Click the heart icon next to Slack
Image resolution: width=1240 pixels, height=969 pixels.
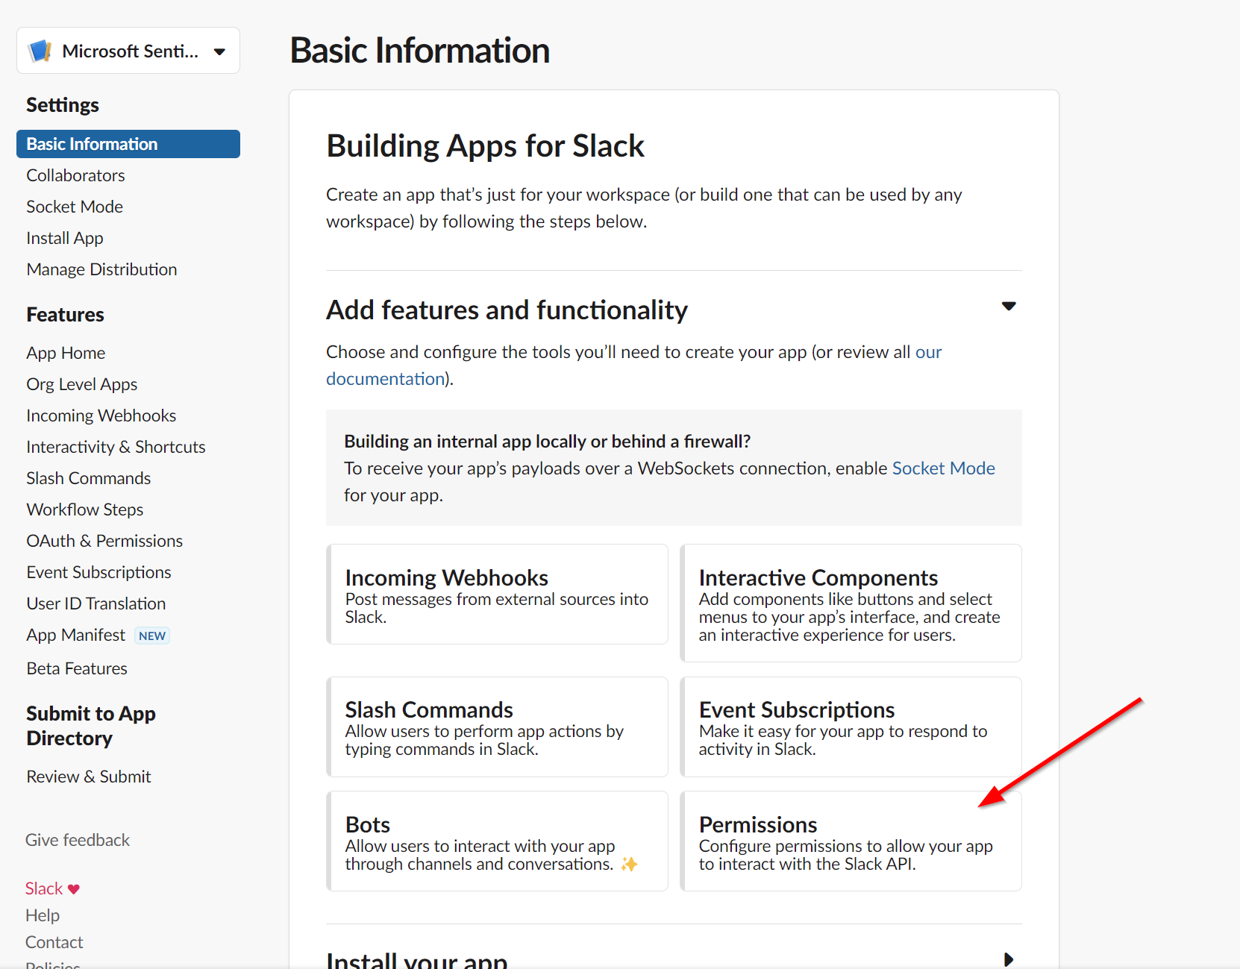(74, 889)
